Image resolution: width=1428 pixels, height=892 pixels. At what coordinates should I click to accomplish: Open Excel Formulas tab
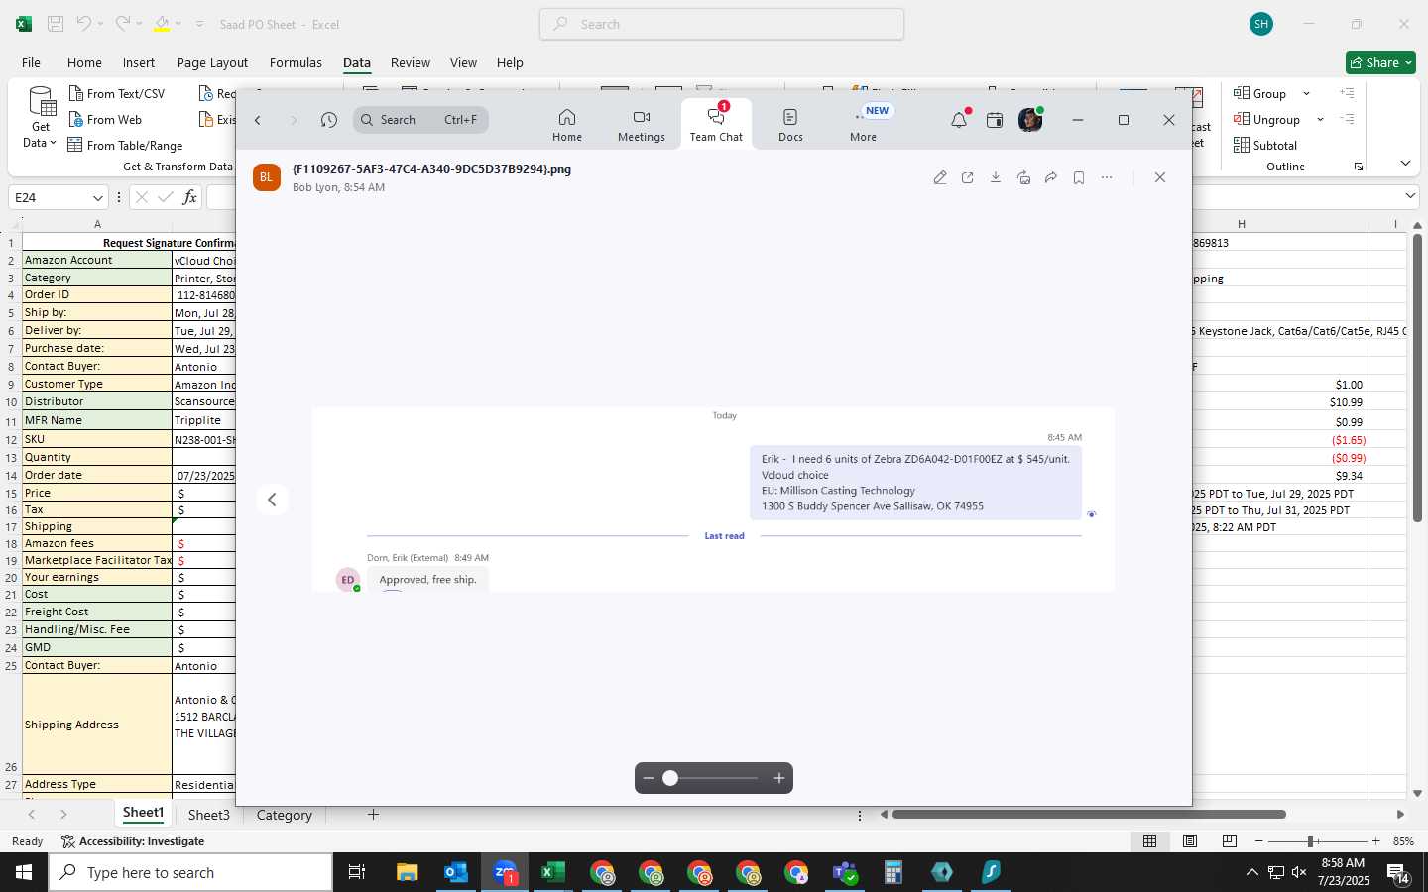[x=296, y=62]
